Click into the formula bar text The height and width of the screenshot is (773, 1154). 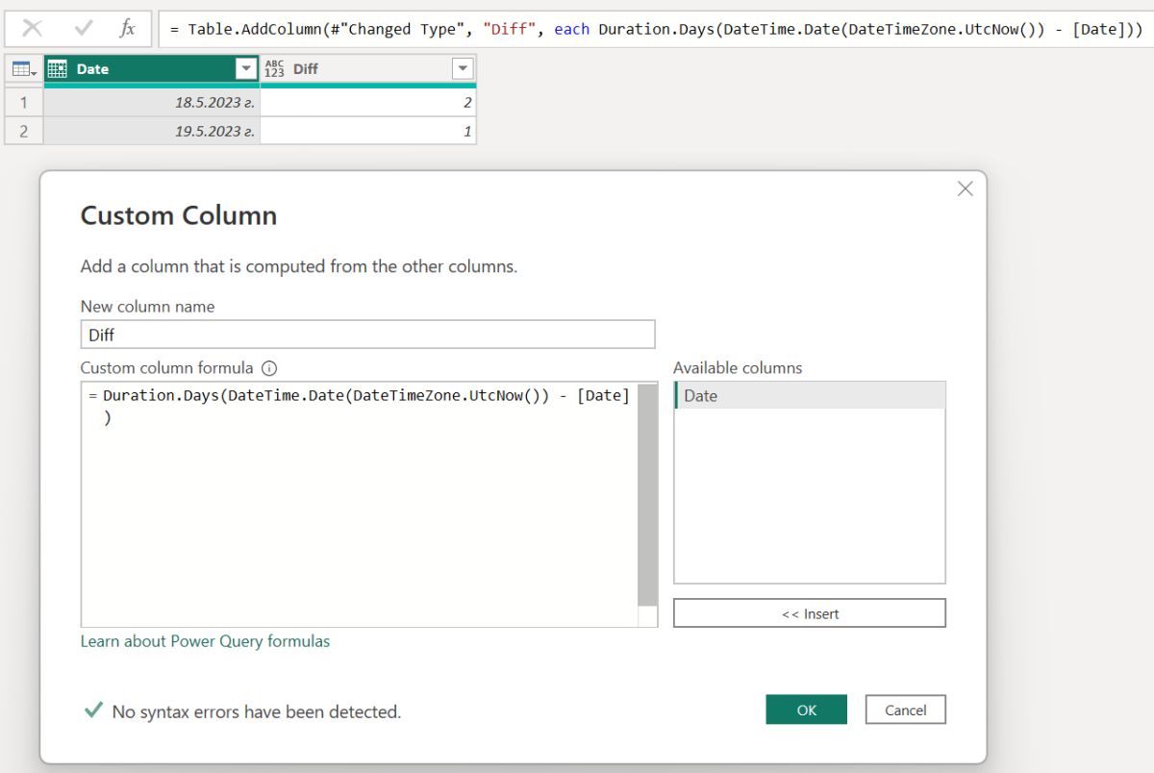(656, 29)
